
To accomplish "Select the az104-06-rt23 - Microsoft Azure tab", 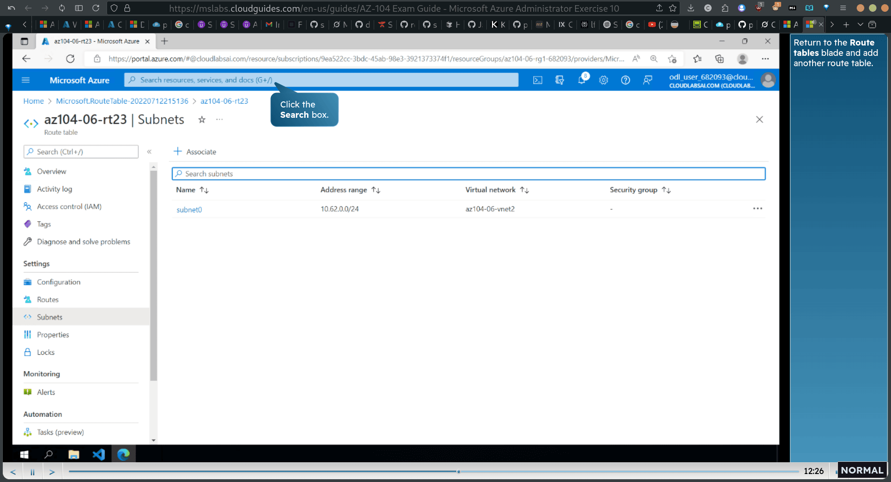I will pos(96,41).
